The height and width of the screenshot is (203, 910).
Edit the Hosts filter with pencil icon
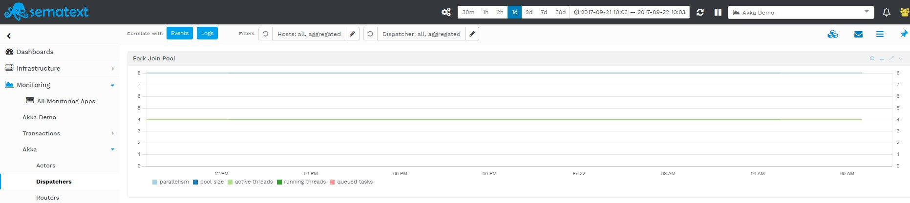coord(353,34)
